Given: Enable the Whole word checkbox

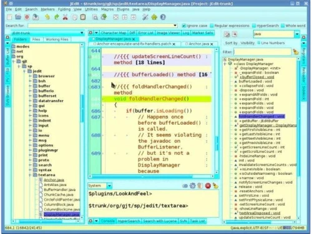Looking at the screenshot, I should (x=283, y=26).
